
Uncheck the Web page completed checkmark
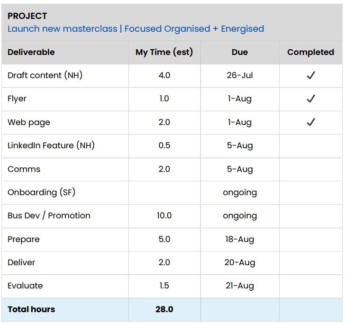click(x=311, y=122)
